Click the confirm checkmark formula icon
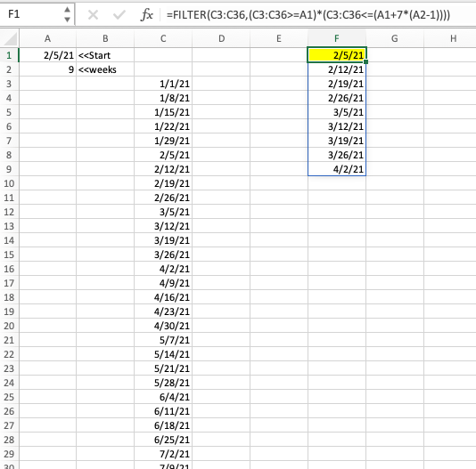The width and height of the screenshot is (476, 469). (x=119, y=14)
